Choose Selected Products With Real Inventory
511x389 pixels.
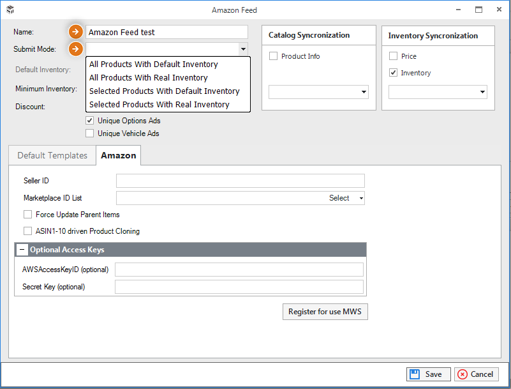[x=168, y=104]
